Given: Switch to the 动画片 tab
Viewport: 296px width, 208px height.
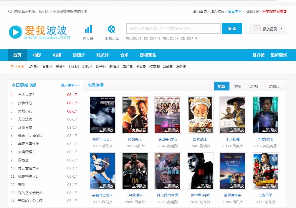Looking at the screenshot, I should point(274,86).
